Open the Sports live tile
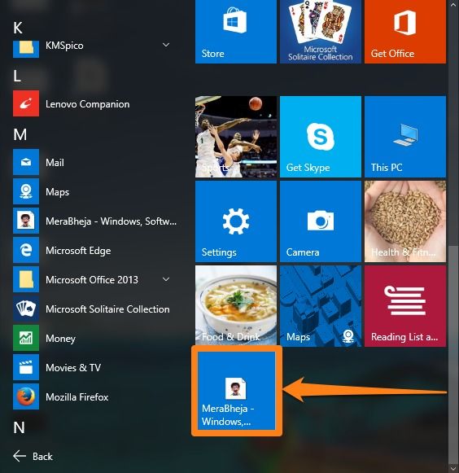Image resolution: width=459 pixels, height=473 pixels. (x=236, y=137)
